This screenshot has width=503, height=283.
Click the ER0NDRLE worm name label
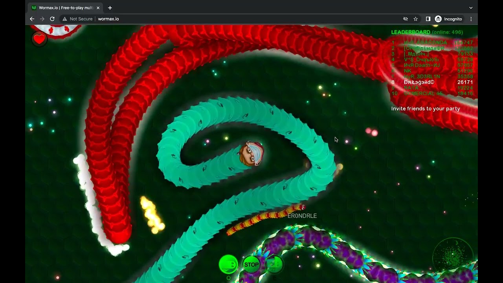pyautogui.click(x=302, y=216)
